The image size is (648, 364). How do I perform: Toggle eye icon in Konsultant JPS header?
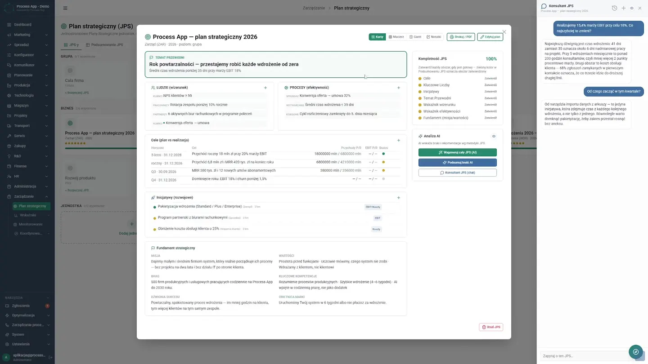pos(632,8)
